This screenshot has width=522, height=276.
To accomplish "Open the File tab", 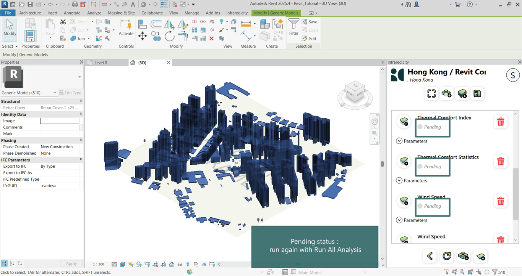I will click(8, 13).
